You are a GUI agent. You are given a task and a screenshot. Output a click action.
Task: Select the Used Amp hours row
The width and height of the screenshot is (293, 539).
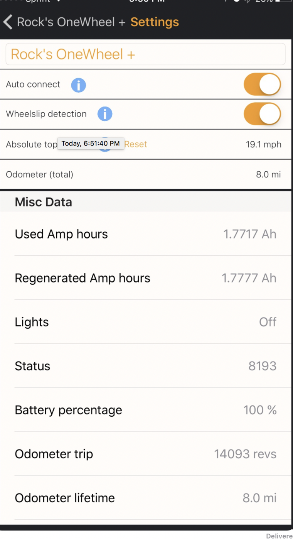145,234
